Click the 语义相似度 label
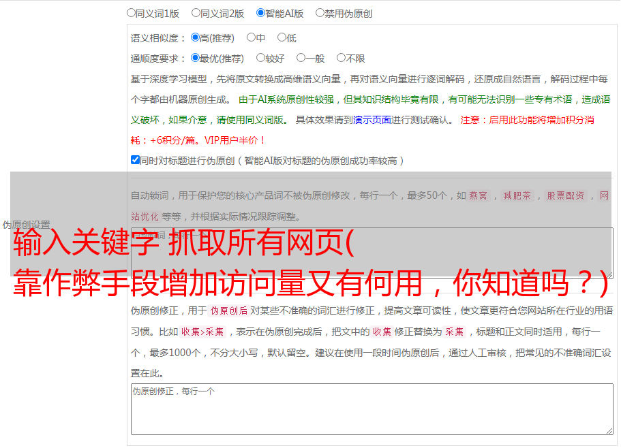Viewport: 621px width, 448px height. tap(157, 38)
